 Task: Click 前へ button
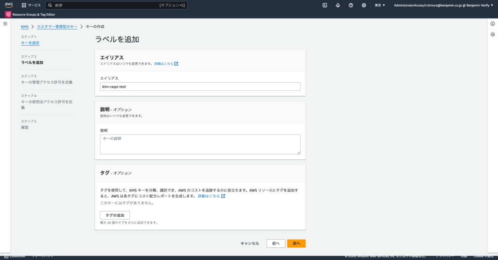tap(276, 243)
